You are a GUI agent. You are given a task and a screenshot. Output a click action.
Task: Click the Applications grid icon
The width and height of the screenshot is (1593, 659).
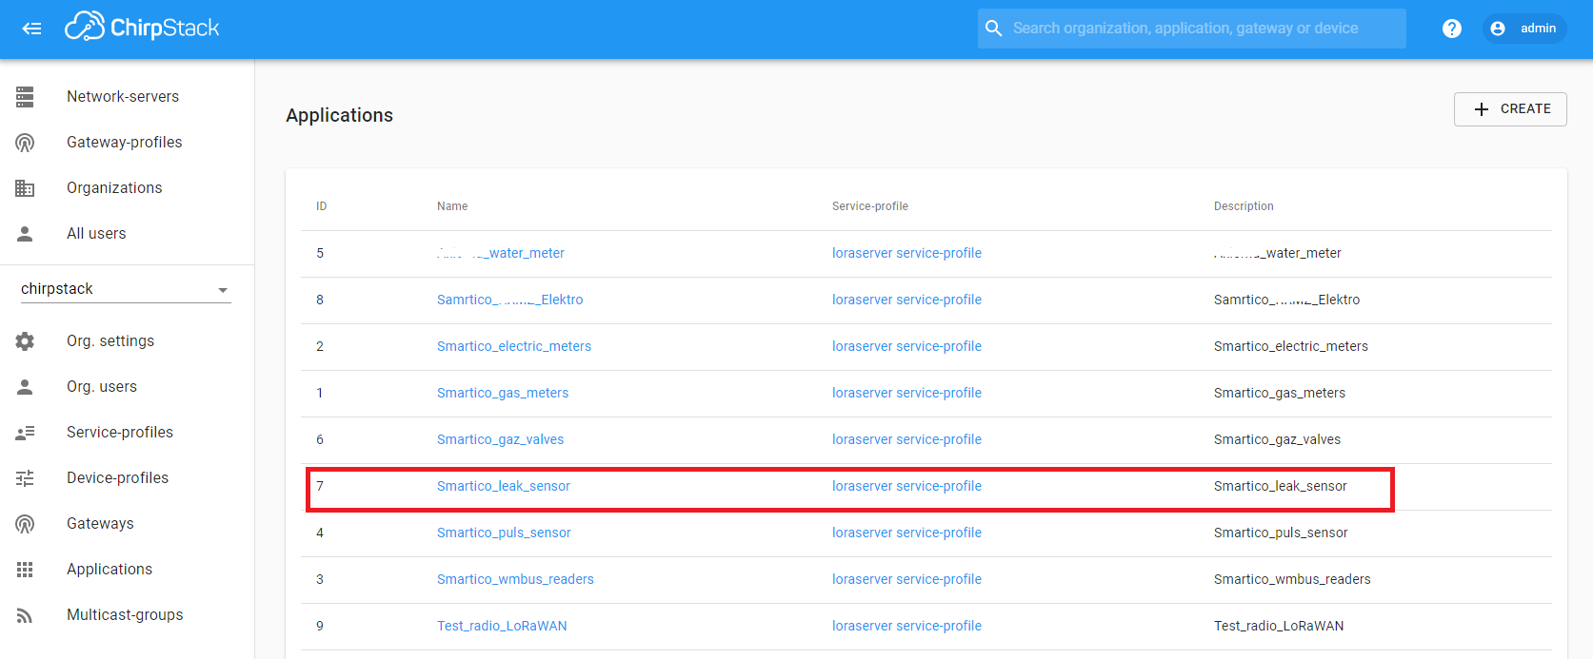pyautogui.click(x=25, y=570)
